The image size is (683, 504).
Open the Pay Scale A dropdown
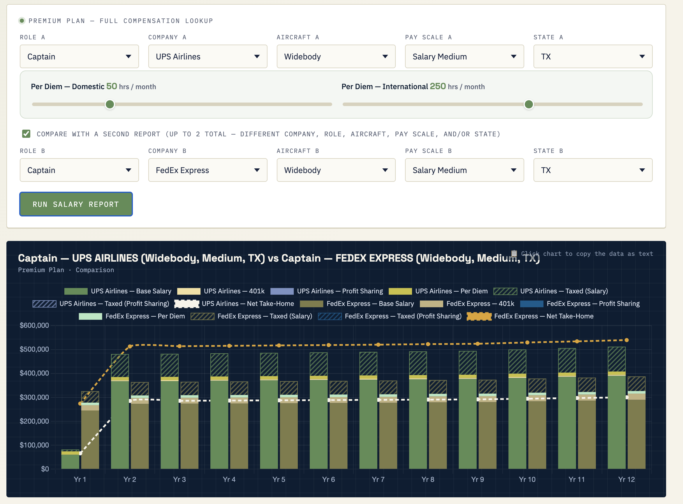pyautogui.click(x=464, y=57)
